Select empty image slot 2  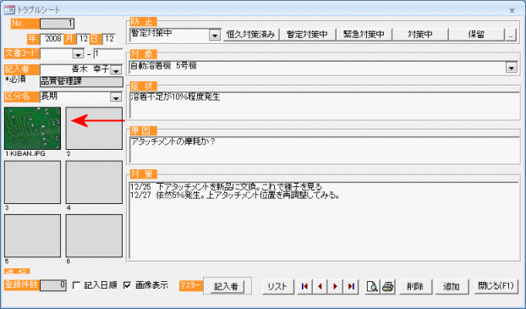[94, 129]
